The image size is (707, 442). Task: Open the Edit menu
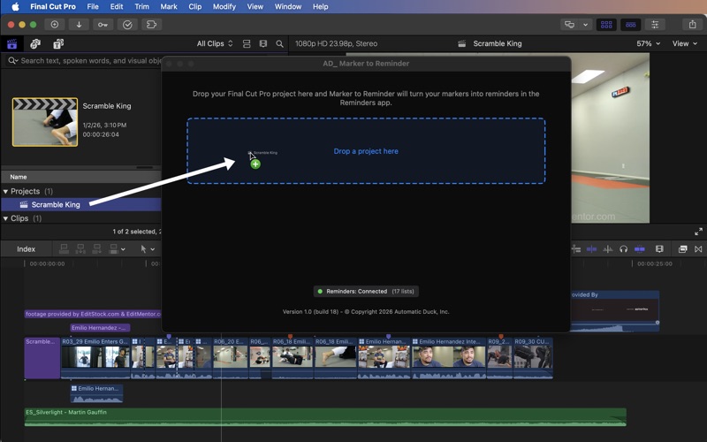point(117,6)
